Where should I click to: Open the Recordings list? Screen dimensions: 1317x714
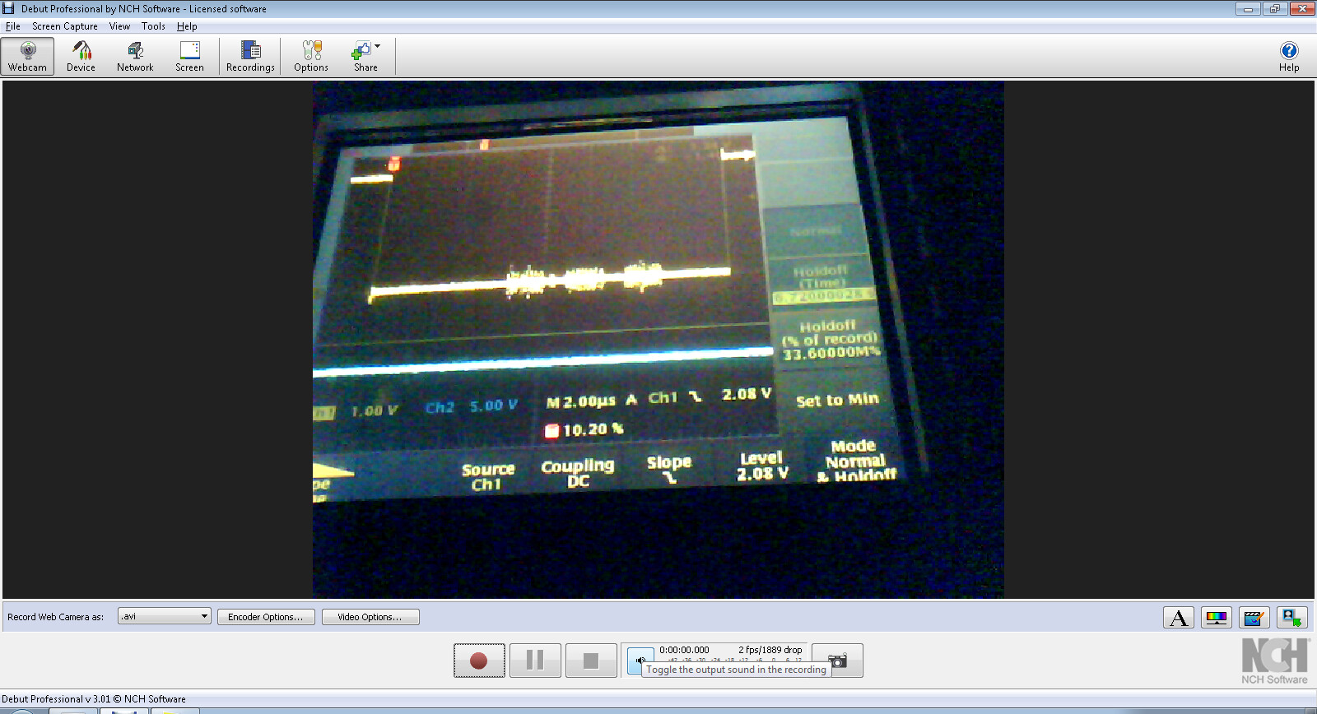tap(250, 57)
